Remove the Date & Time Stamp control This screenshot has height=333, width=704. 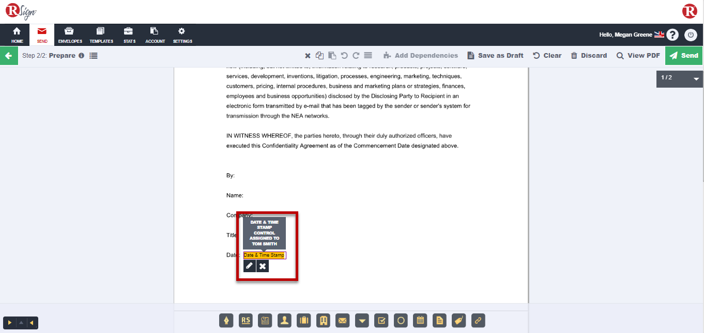click(x=263, y=266)
